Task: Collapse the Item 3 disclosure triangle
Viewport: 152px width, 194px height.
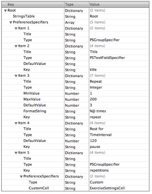Action: [16, 76]
